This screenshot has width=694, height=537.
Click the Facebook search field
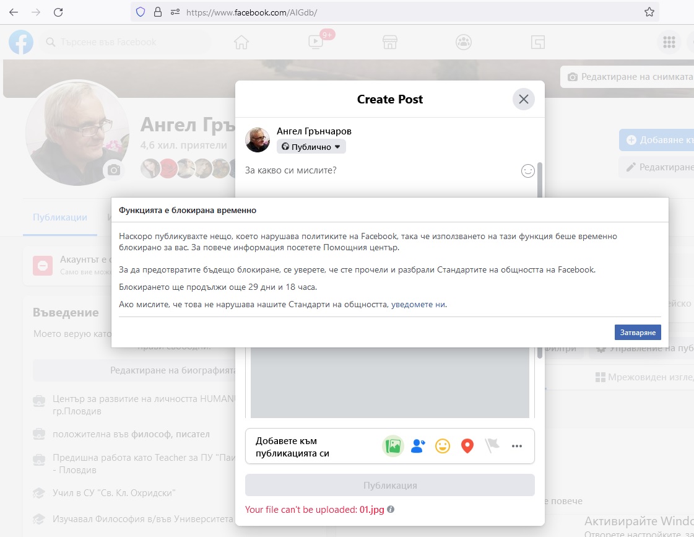(x=126, y=42)
